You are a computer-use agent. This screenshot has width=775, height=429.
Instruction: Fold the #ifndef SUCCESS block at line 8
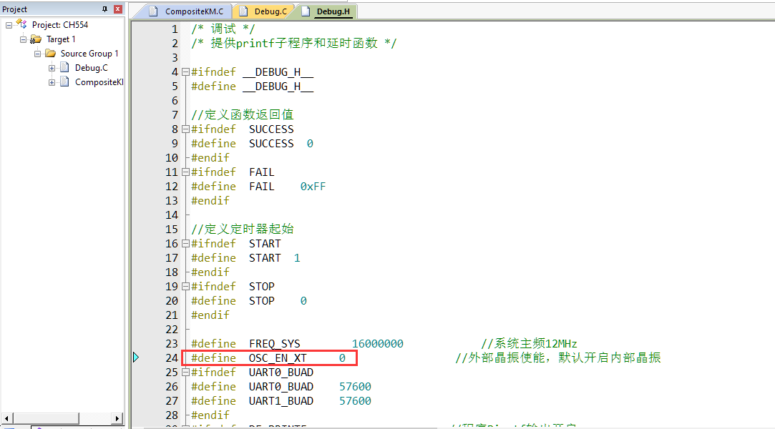pyautogui.click(x=185, y=129)
